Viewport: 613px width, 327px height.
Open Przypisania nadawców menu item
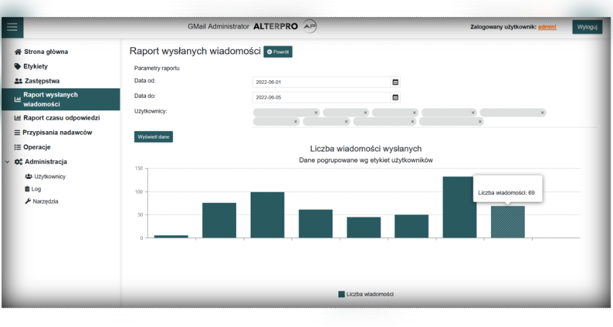(x=58, y=132)
